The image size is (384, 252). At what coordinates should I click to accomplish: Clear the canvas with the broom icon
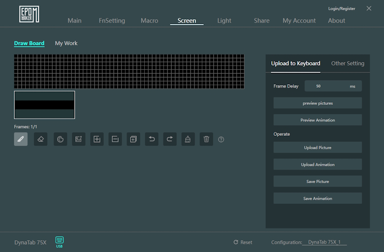click(188, 139)
